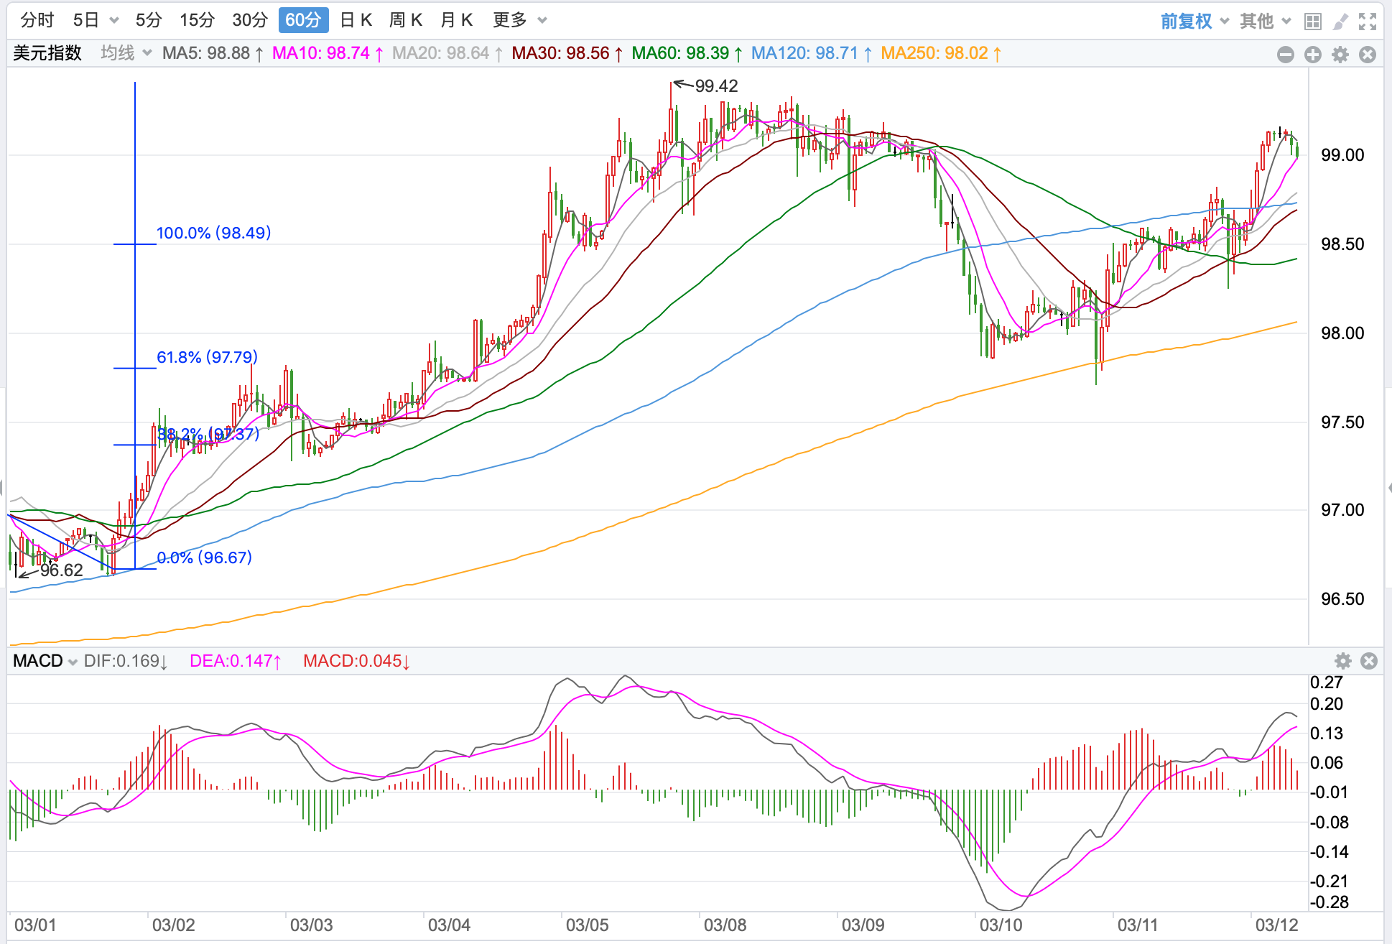This screenshot has width=1392, height=944.
Task: Switch to the 日K tab
Action: tap(356, 20)
